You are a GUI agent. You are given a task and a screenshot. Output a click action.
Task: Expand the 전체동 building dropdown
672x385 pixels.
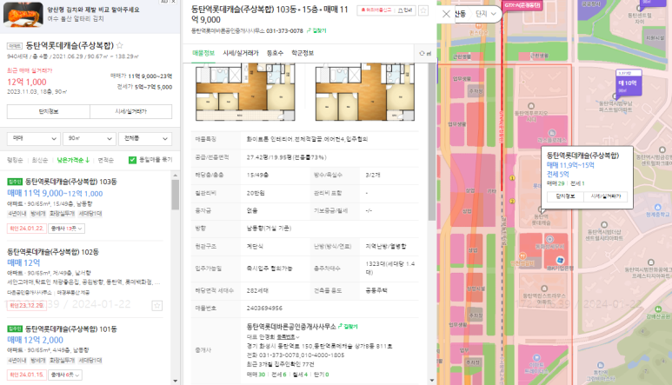pyautogui.click(x=145, y=138)
